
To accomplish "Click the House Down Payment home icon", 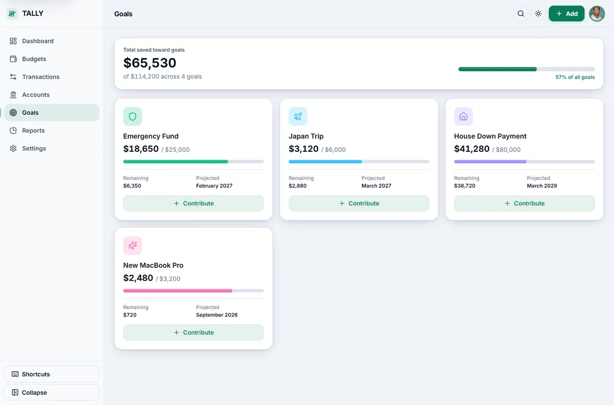I will [x=464, y=117].
